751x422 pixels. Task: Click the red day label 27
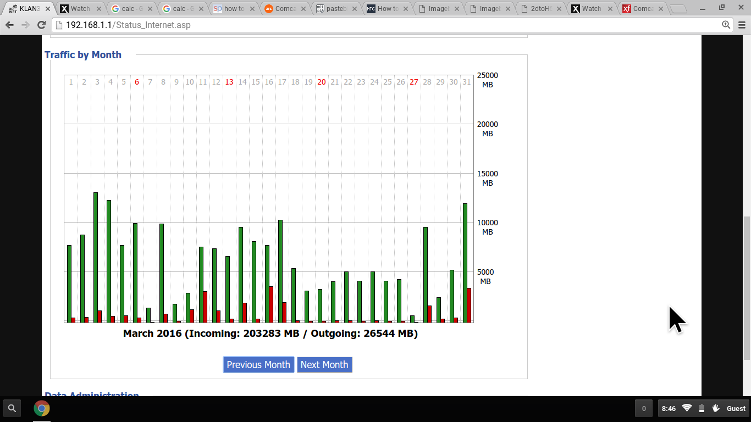point(414,82)
